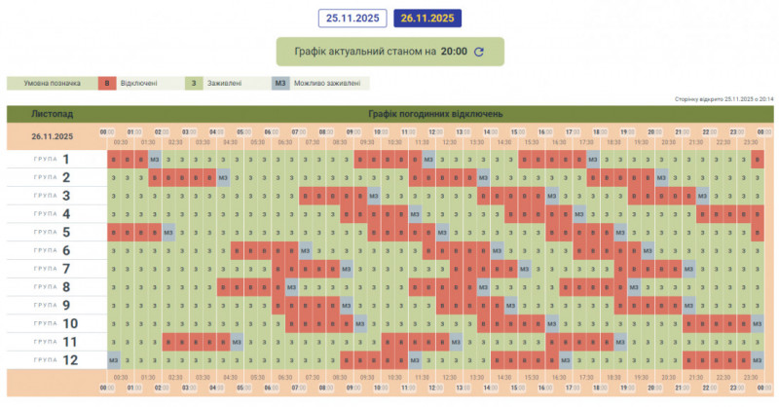The height and width of the screenshot is (407, 779).
Task: Switch to the 25.11.2025 date tab
Action: (352, 18)
